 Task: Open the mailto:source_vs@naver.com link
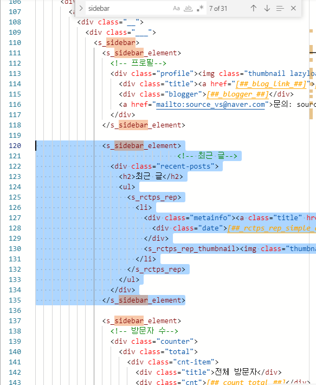(x=210, y=105)
